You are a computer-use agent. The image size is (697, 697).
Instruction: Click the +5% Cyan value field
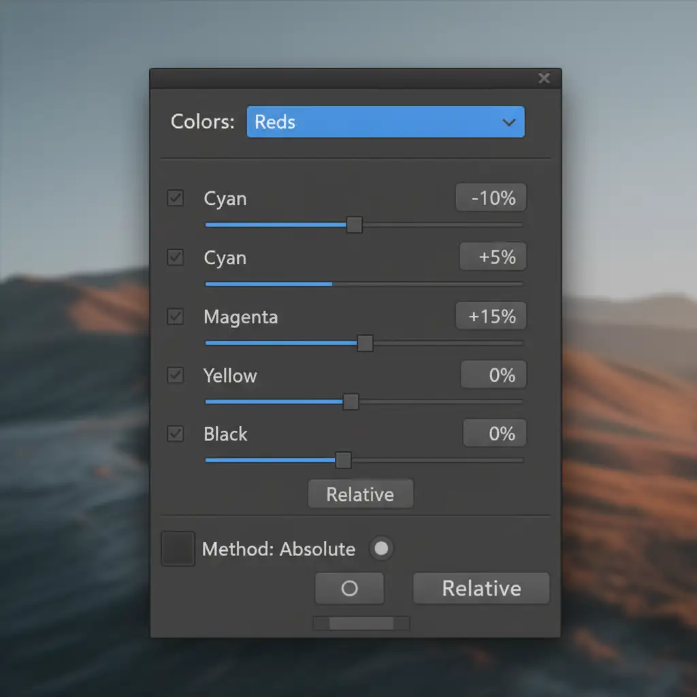click(x=493, y=257)
